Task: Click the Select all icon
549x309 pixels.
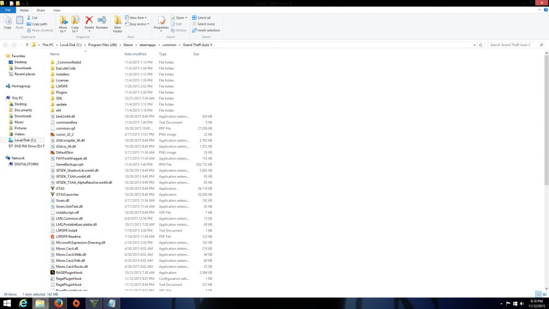Action: coord(194,18)
